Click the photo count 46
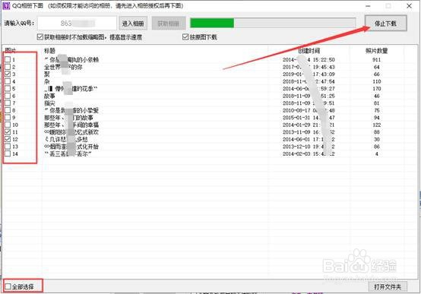The width and height of the screenshot is (421, 294). pos(376,96)
